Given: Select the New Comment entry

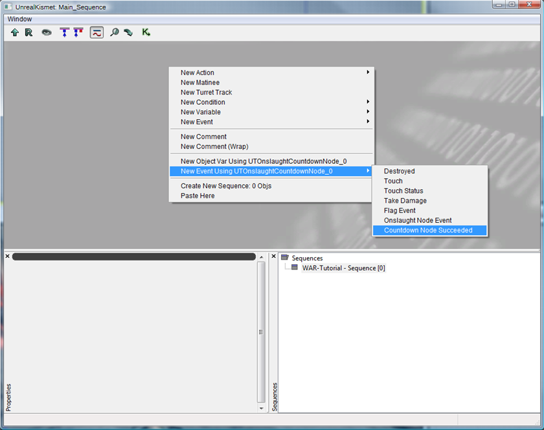Looking at the screenshot, I should pos(271,137).
